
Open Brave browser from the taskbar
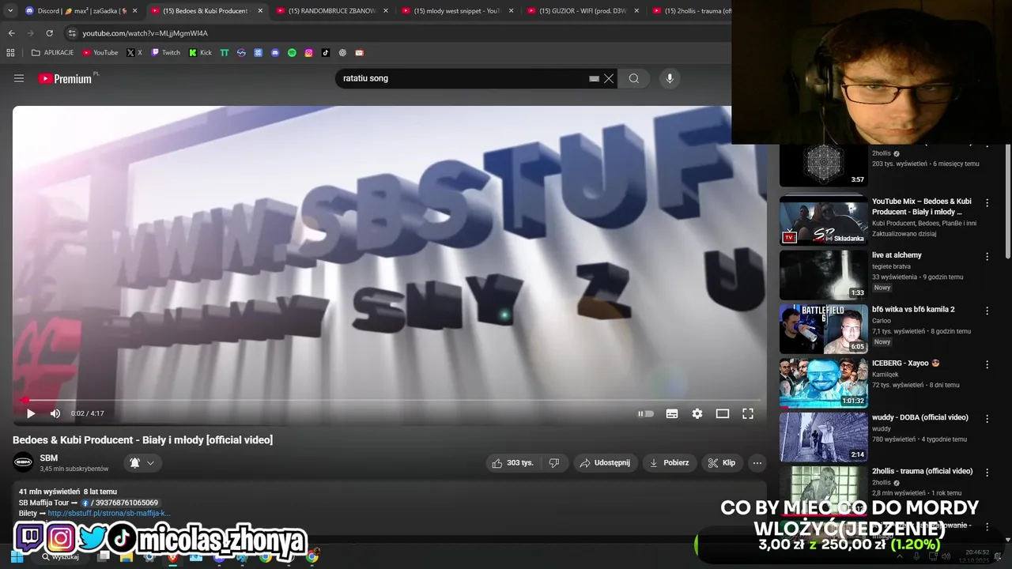(x=172, y=556)
